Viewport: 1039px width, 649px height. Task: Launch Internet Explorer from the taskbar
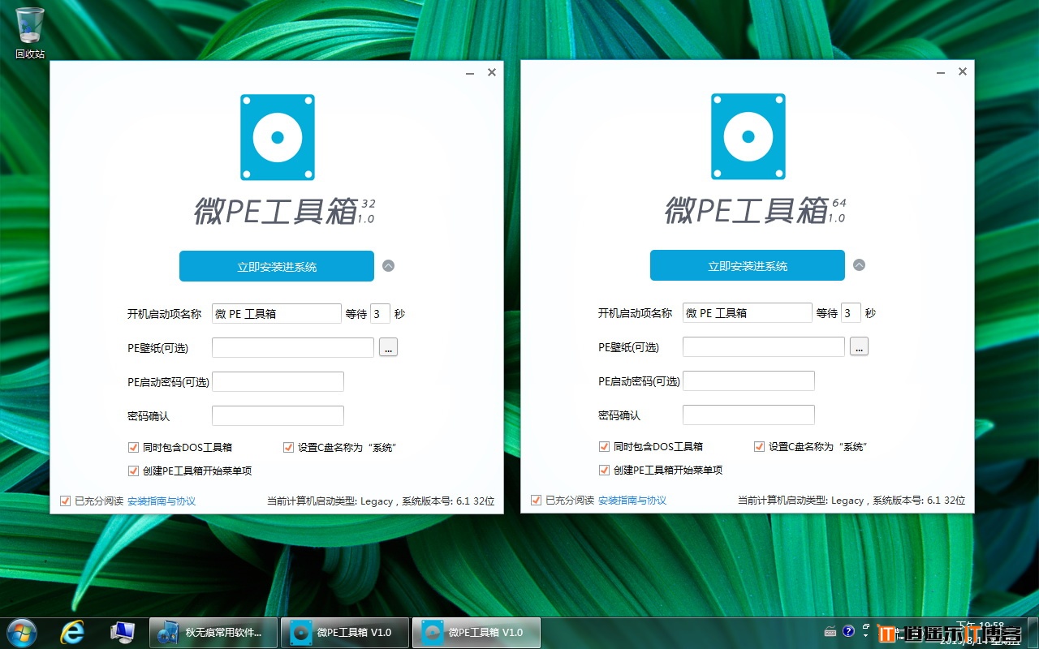pos(72,633)
